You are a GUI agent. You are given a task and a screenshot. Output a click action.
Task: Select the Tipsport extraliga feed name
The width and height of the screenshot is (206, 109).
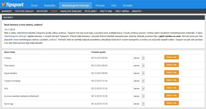coord(12,81)
